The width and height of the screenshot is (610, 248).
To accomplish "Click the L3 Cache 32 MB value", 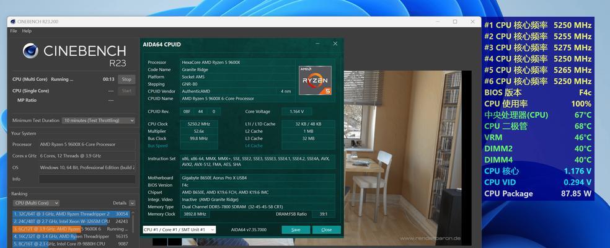I will coord(308,138).
